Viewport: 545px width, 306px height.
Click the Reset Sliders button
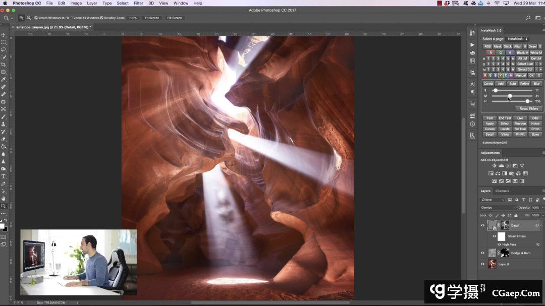pyautogui.click(x=529, y=109)
